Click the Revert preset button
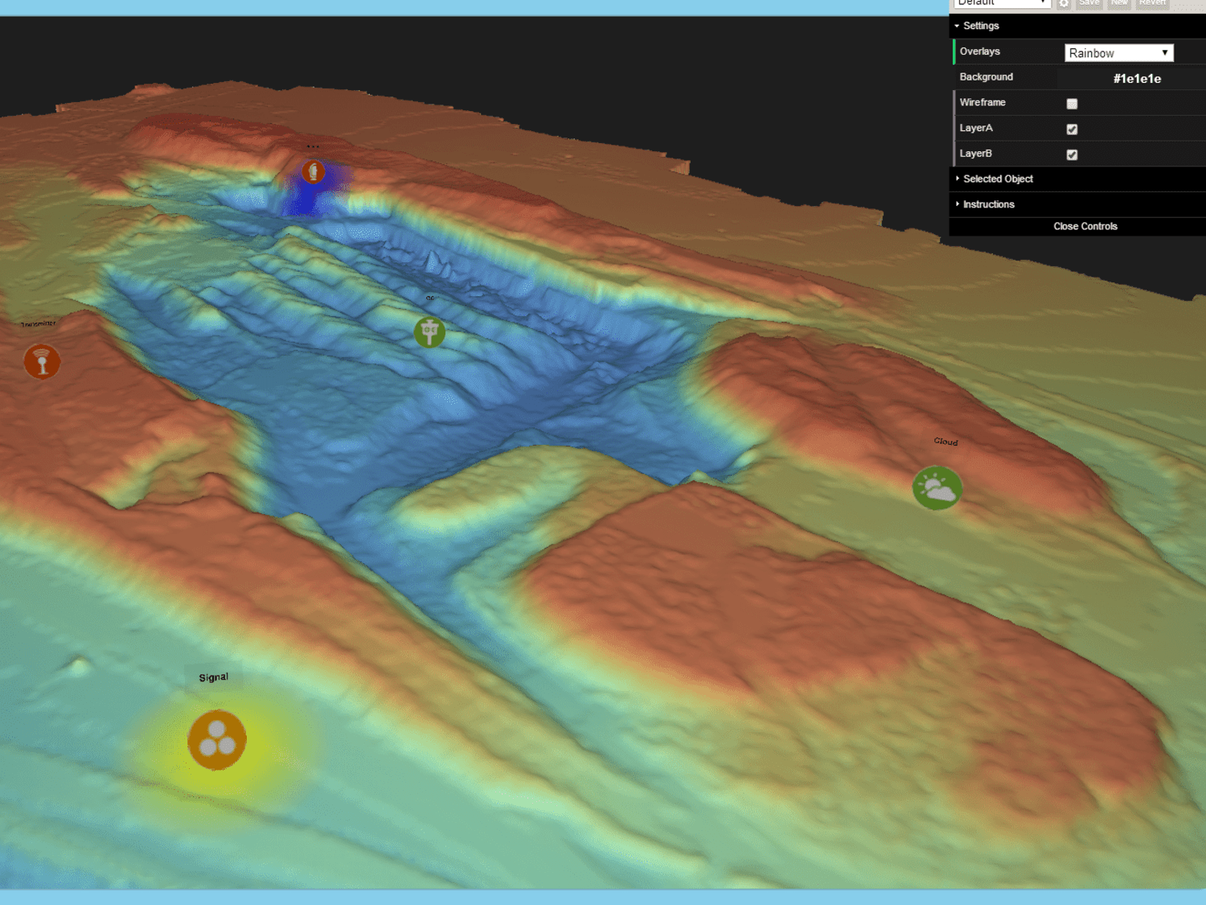This screenshot has height=905, width=1206. (1152, 3)
